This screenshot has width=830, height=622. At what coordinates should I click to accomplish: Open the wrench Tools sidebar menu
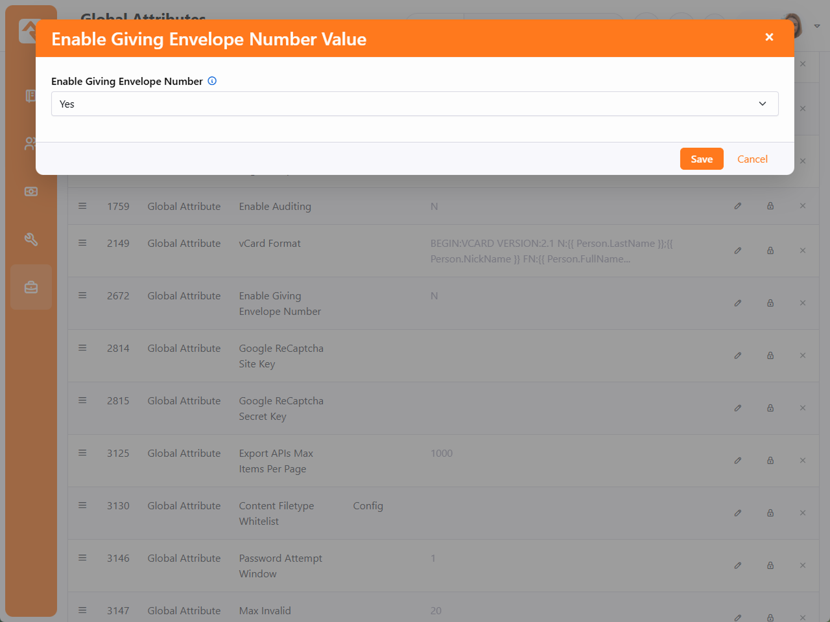(x=31, y=240)
